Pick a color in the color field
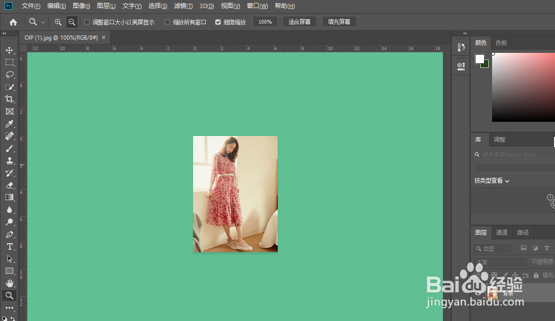The width and height of the screenshot is (555, 321). pos(523,87)
